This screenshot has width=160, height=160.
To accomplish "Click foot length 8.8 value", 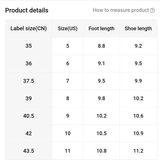I will click(x=102, y=46).
